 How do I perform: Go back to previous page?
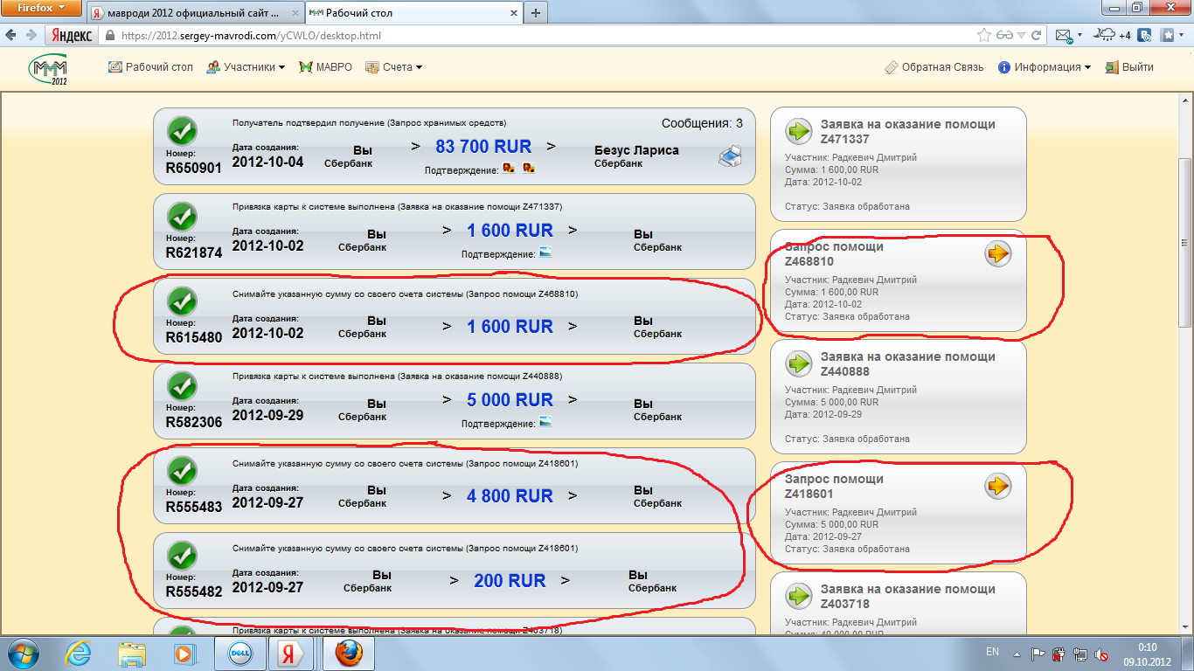click(10, 36)
